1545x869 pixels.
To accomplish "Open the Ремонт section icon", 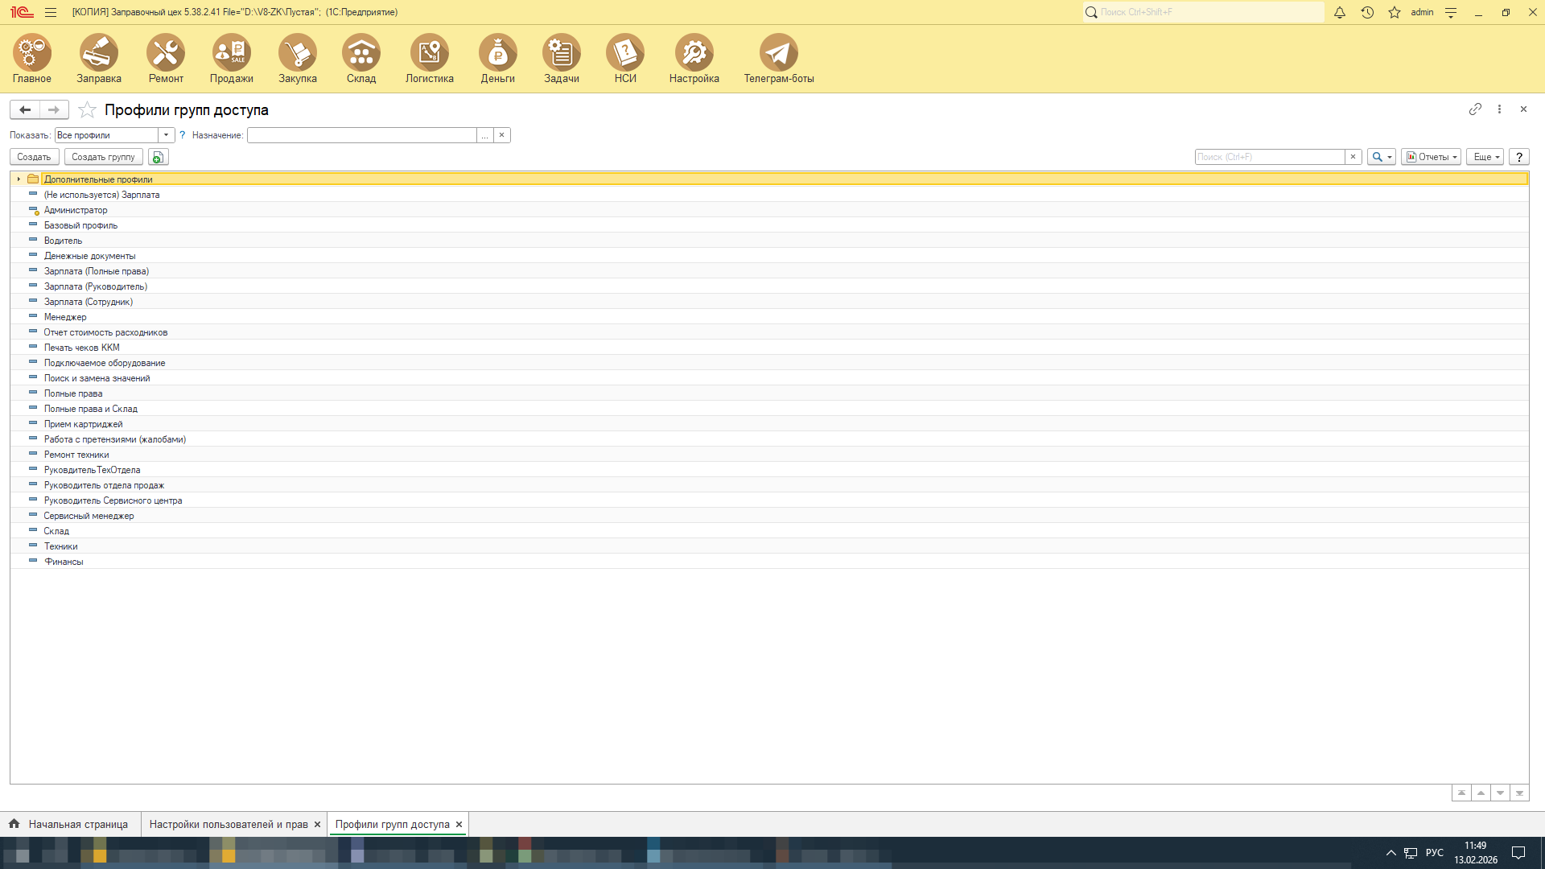I will tap(166, 53).
